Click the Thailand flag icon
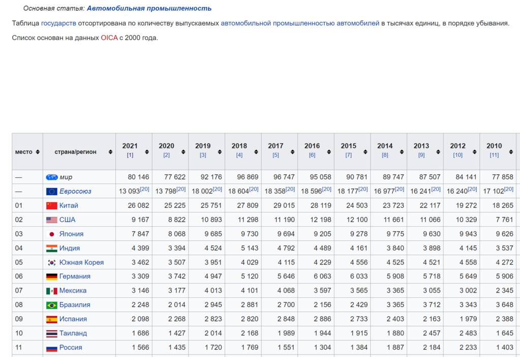Screen dimensions: 520x357 click(52, 334)
